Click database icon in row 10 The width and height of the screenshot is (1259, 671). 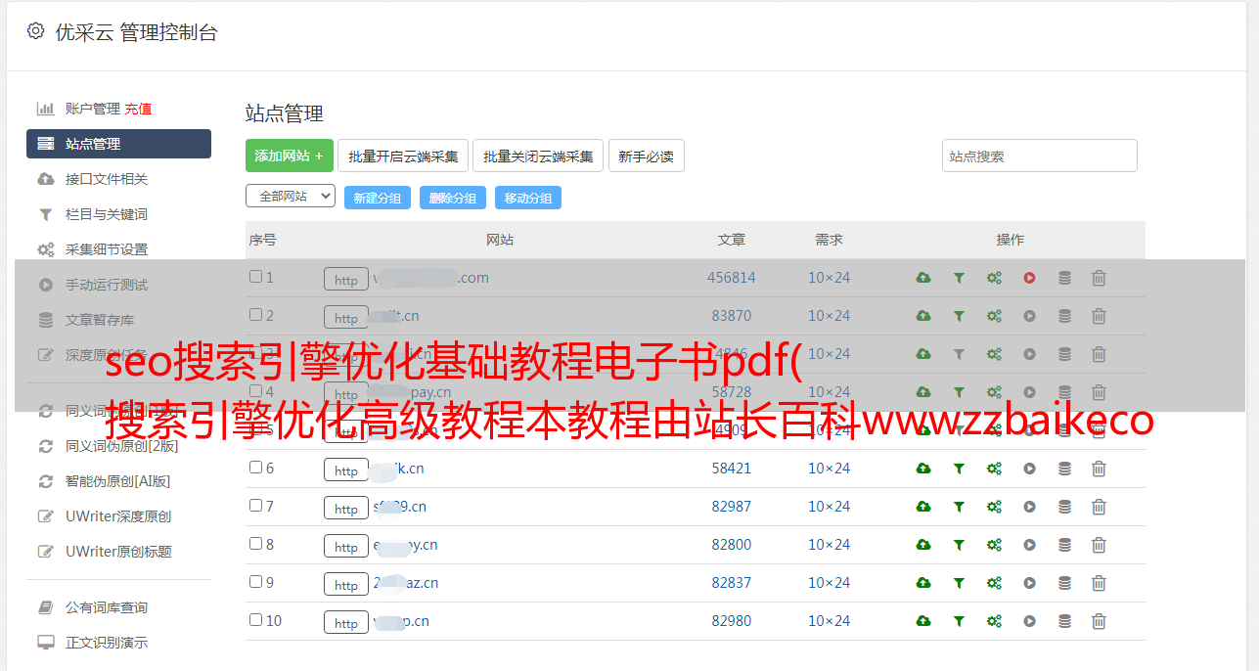coord(1064,621)
